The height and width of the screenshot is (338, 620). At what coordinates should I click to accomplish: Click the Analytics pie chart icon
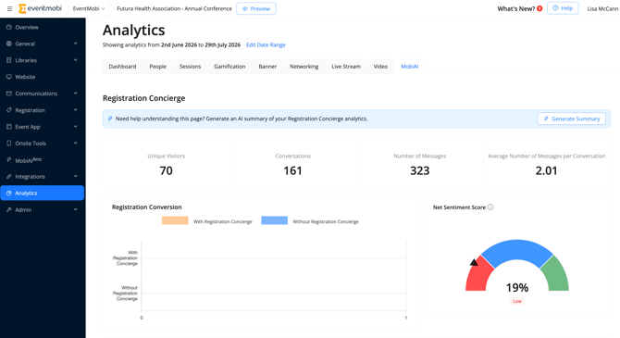tap(8, 194)
